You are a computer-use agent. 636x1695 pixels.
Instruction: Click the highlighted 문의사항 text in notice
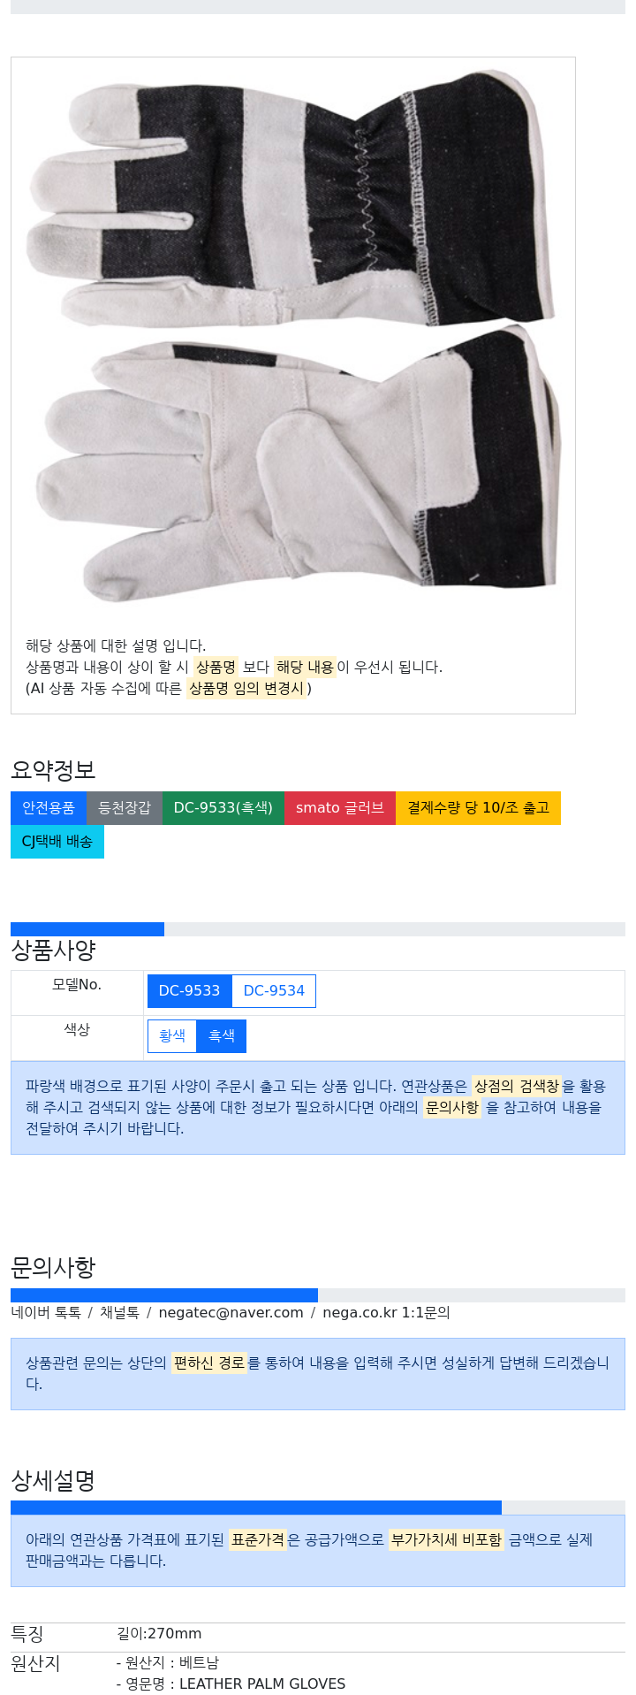pos(452,1107)
